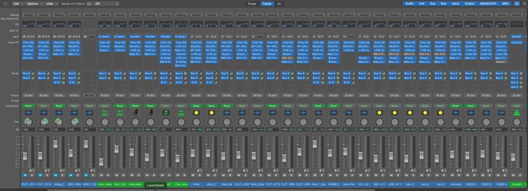Mute the rain_3 channel
Viewport: 528px width, 191px height.
click(x=406, y=175)
